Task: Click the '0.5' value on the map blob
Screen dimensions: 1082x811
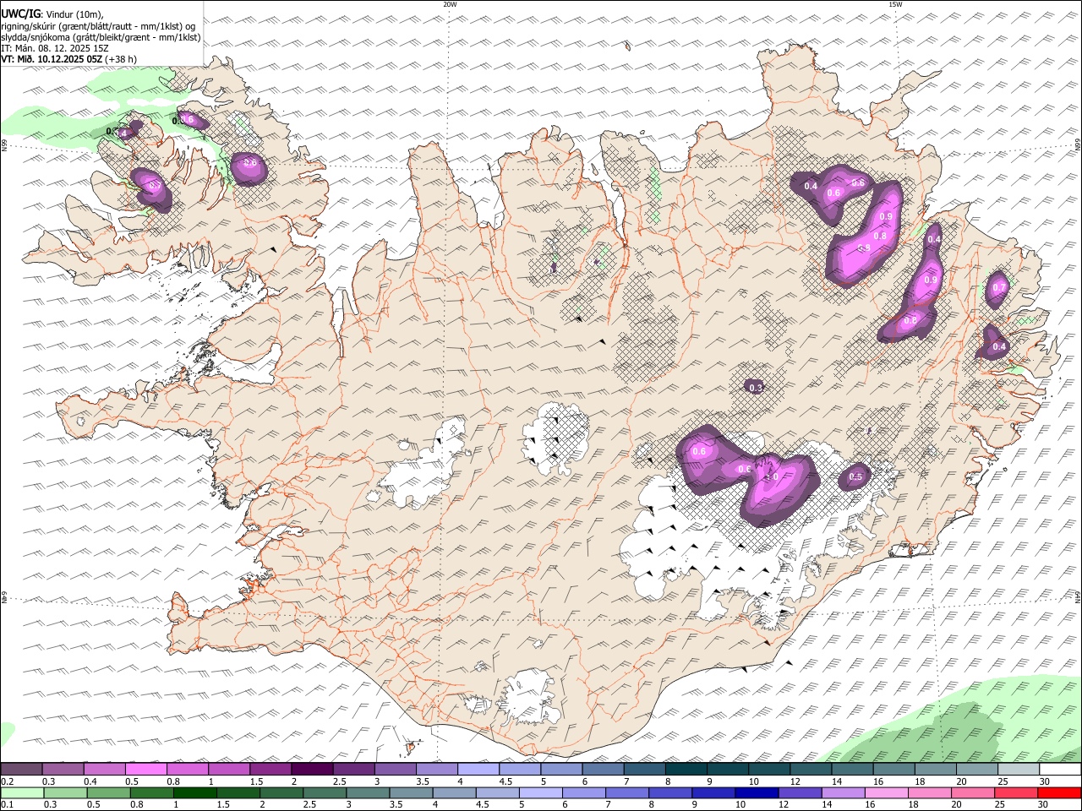Action: point(855,476)
